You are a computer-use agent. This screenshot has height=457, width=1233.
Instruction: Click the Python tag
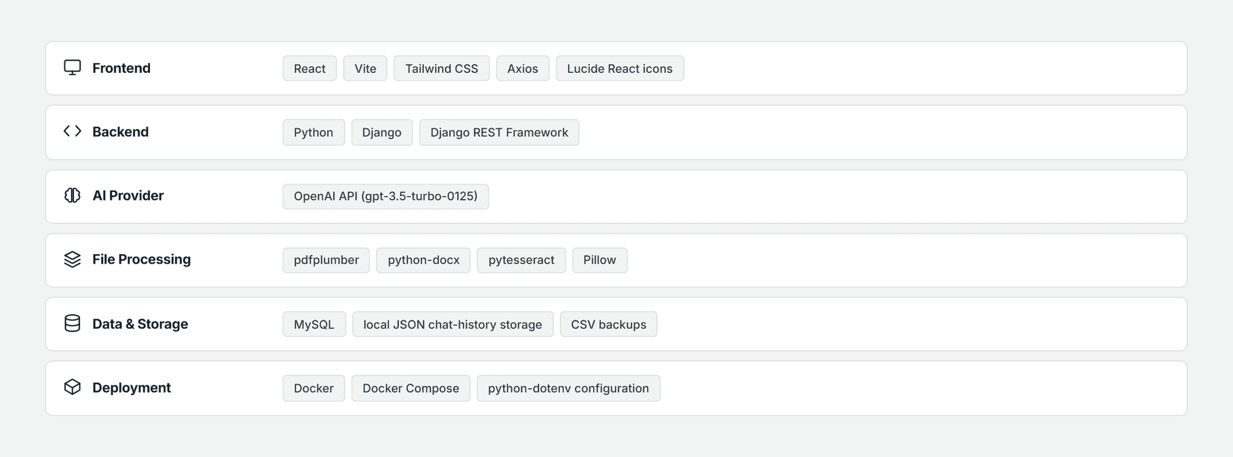coord(314,132)
